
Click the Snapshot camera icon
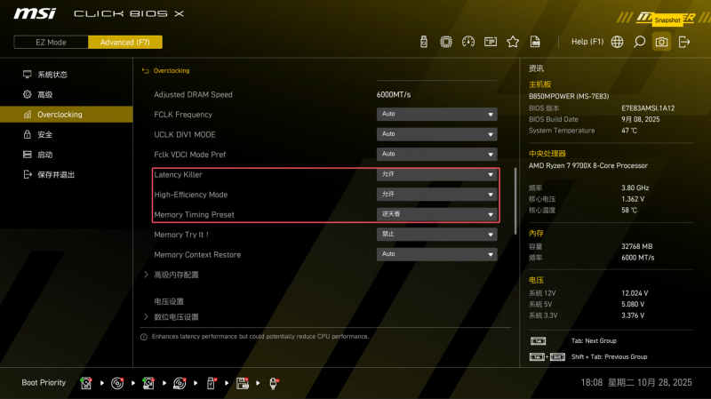(661, 42)
